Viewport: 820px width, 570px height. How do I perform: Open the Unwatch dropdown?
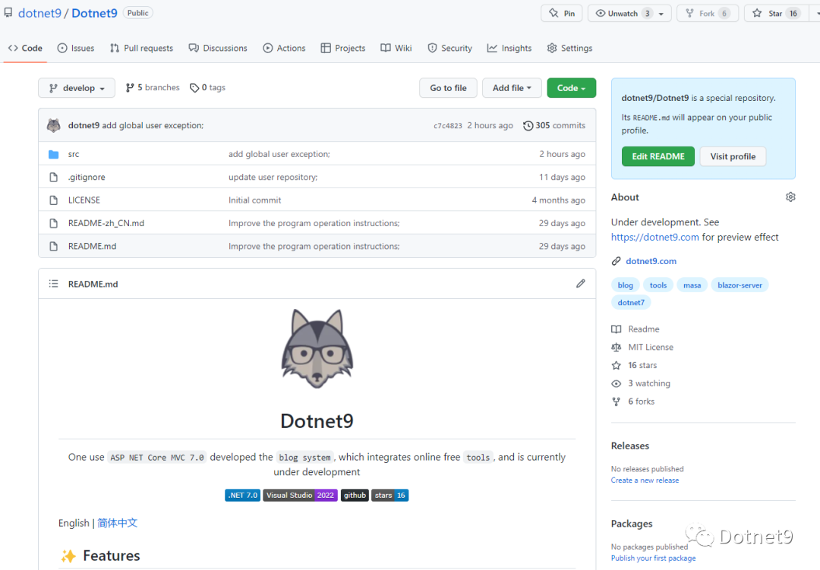tap(629, 14)
